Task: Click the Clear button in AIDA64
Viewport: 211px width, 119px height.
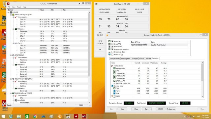Action: [x=136, y=109]
